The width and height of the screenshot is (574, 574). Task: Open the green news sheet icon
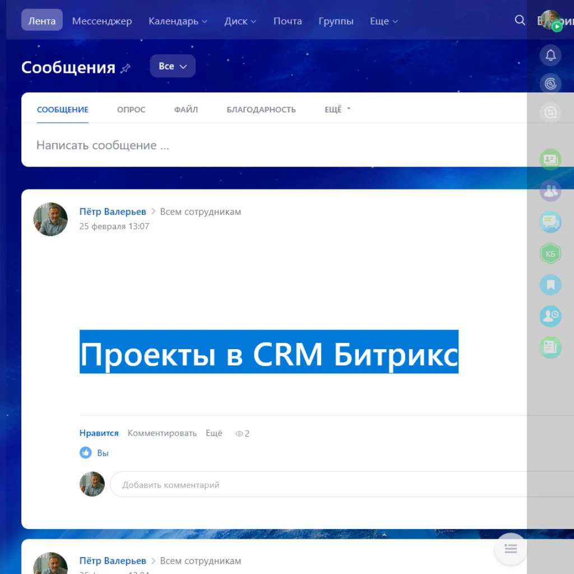pyautogui.click(x=550, y=348)
